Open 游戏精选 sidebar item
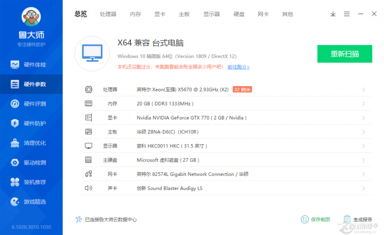The image size is (384, 235). pos(31,202)
